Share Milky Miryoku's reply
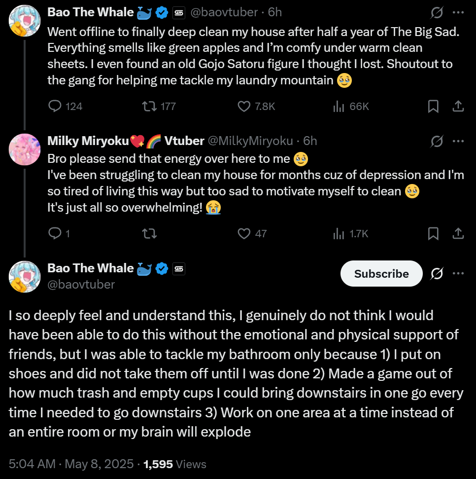The image size is (476, 479). click(458, 233)
